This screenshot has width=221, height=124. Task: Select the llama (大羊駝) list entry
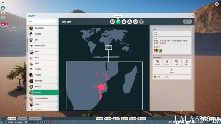43,63
